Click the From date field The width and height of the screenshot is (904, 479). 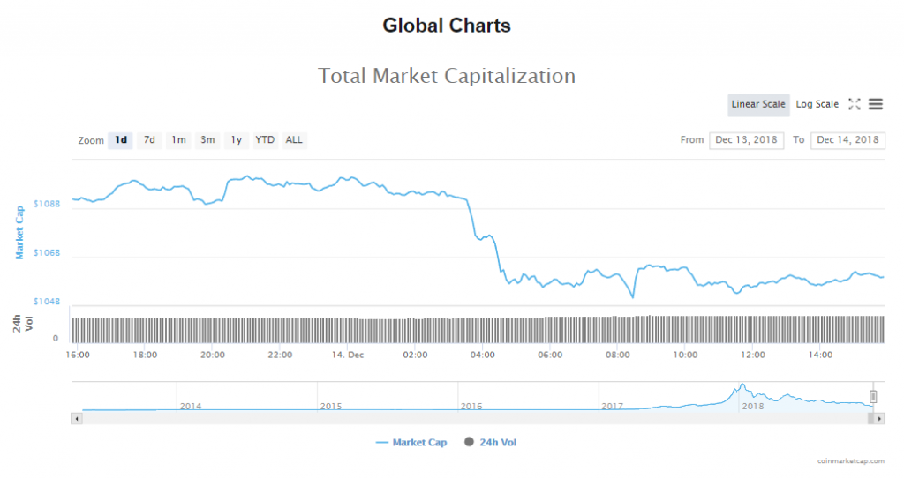coord(746,140)
